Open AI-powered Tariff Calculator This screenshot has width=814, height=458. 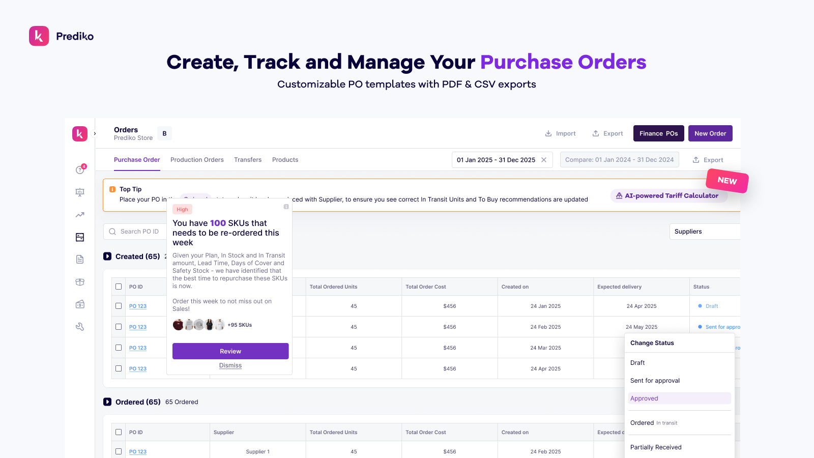coord(669,195)
